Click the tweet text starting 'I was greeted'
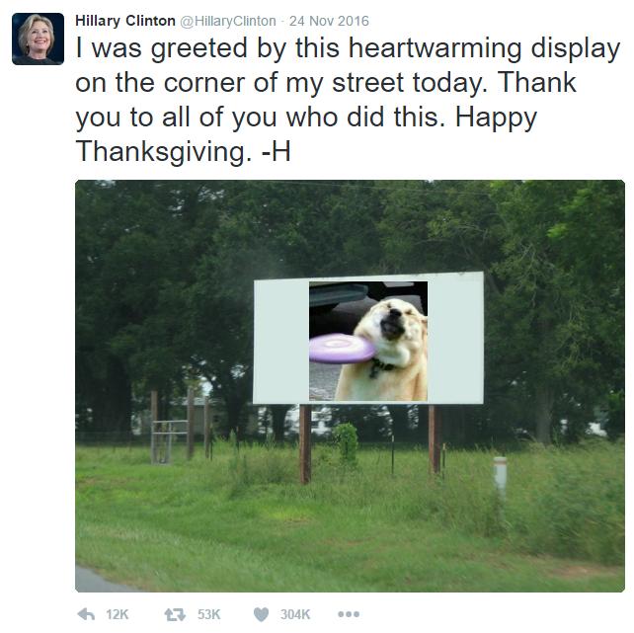 tap(348, 100)
